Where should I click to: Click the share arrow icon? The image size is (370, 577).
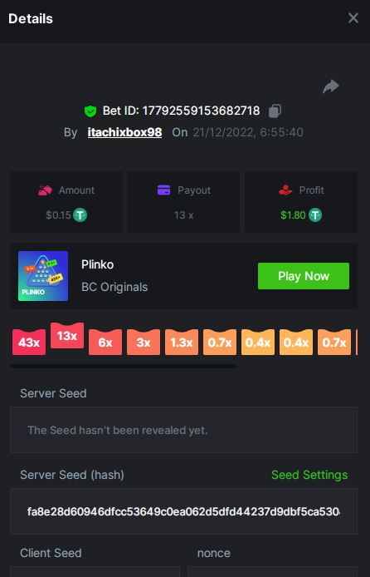pyautogui.click(x=331, y=86)
